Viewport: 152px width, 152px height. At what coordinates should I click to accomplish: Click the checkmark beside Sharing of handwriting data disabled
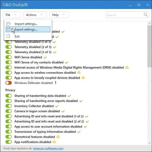pyautogui.click(x=69, y=96)
